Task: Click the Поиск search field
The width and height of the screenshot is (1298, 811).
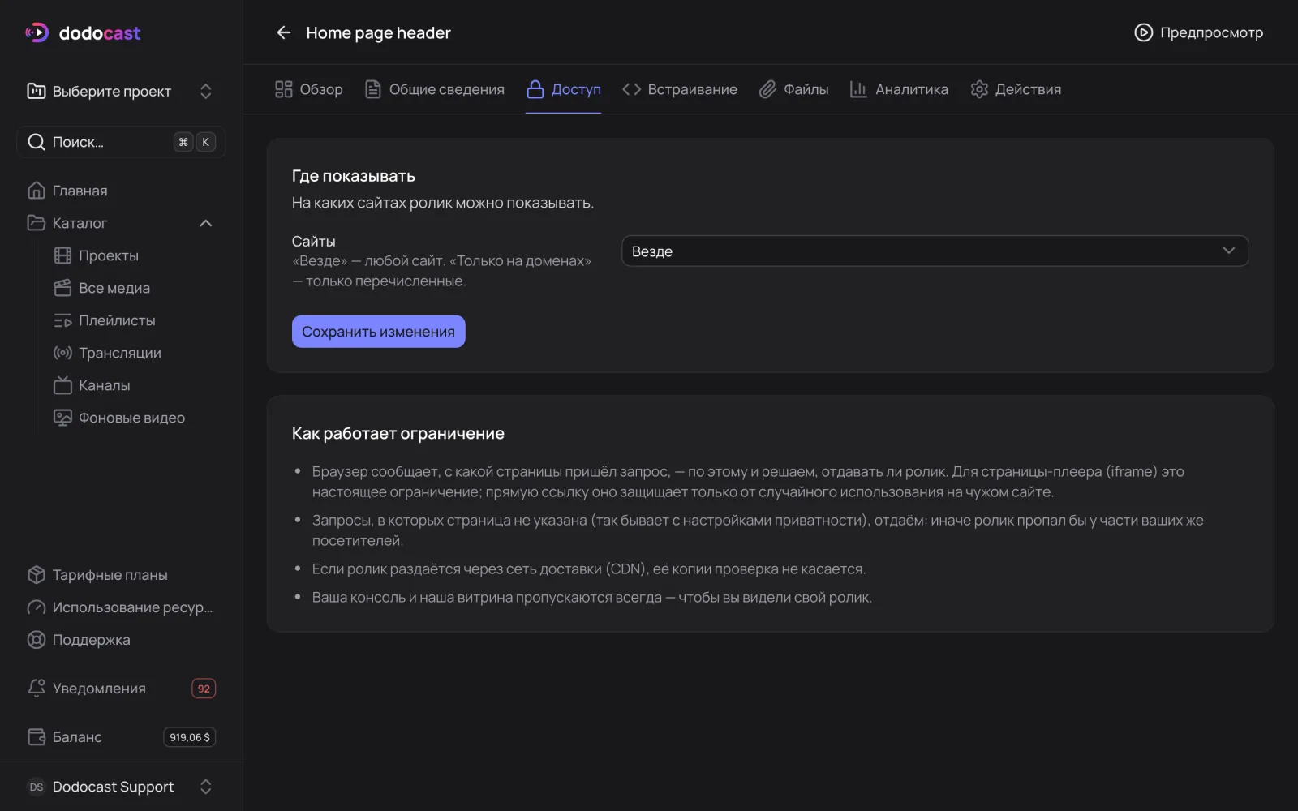Action: pyautogui.click(x=121, y=142)
